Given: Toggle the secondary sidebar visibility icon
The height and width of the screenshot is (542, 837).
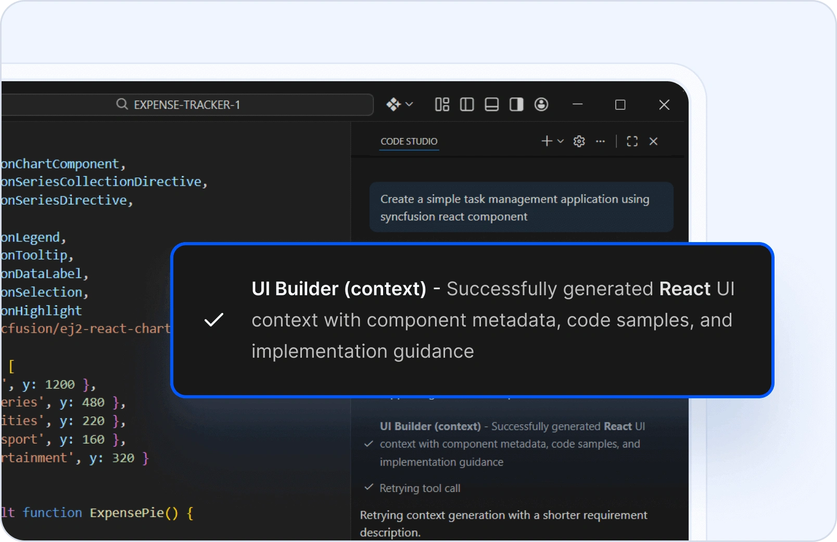Looking at the screenshot, I should pyautogui.click(x=516, y=105).
